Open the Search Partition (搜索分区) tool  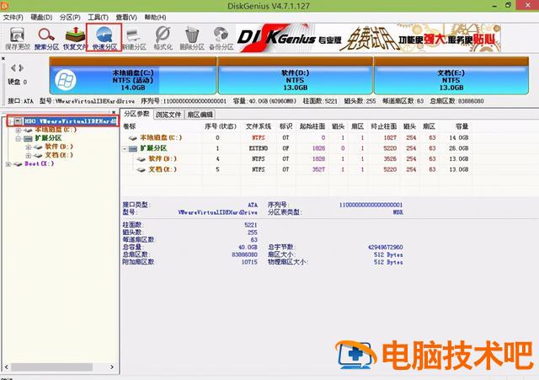click(46, 38)
